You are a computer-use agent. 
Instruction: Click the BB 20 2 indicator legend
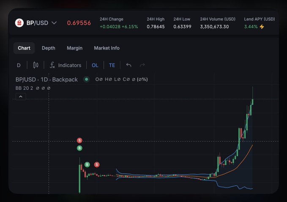point(33,88)
